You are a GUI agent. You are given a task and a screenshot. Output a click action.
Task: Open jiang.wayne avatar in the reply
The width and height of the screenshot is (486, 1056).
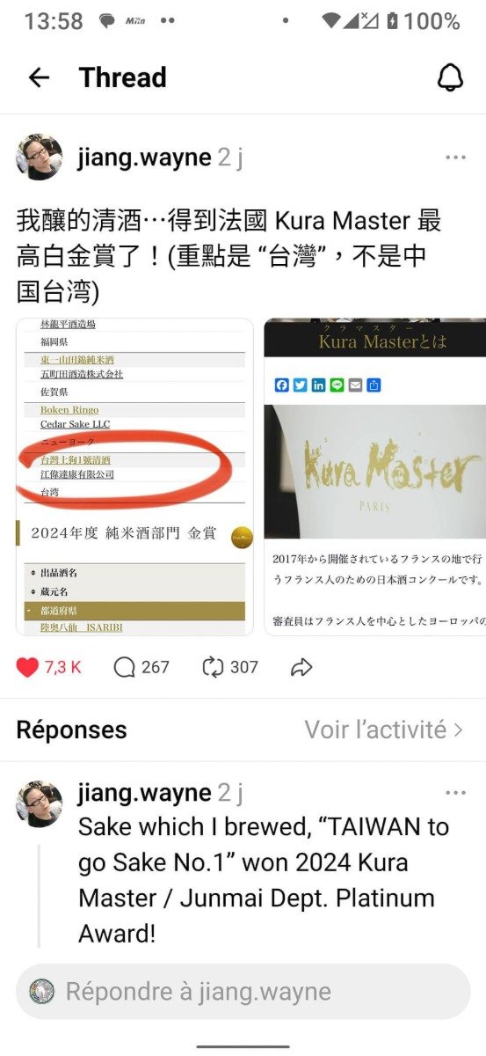pyautogui.click(x=40, y=803)
